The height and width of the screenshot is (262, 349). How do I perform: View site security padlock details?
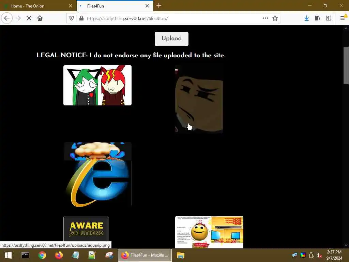click(81, 18)
